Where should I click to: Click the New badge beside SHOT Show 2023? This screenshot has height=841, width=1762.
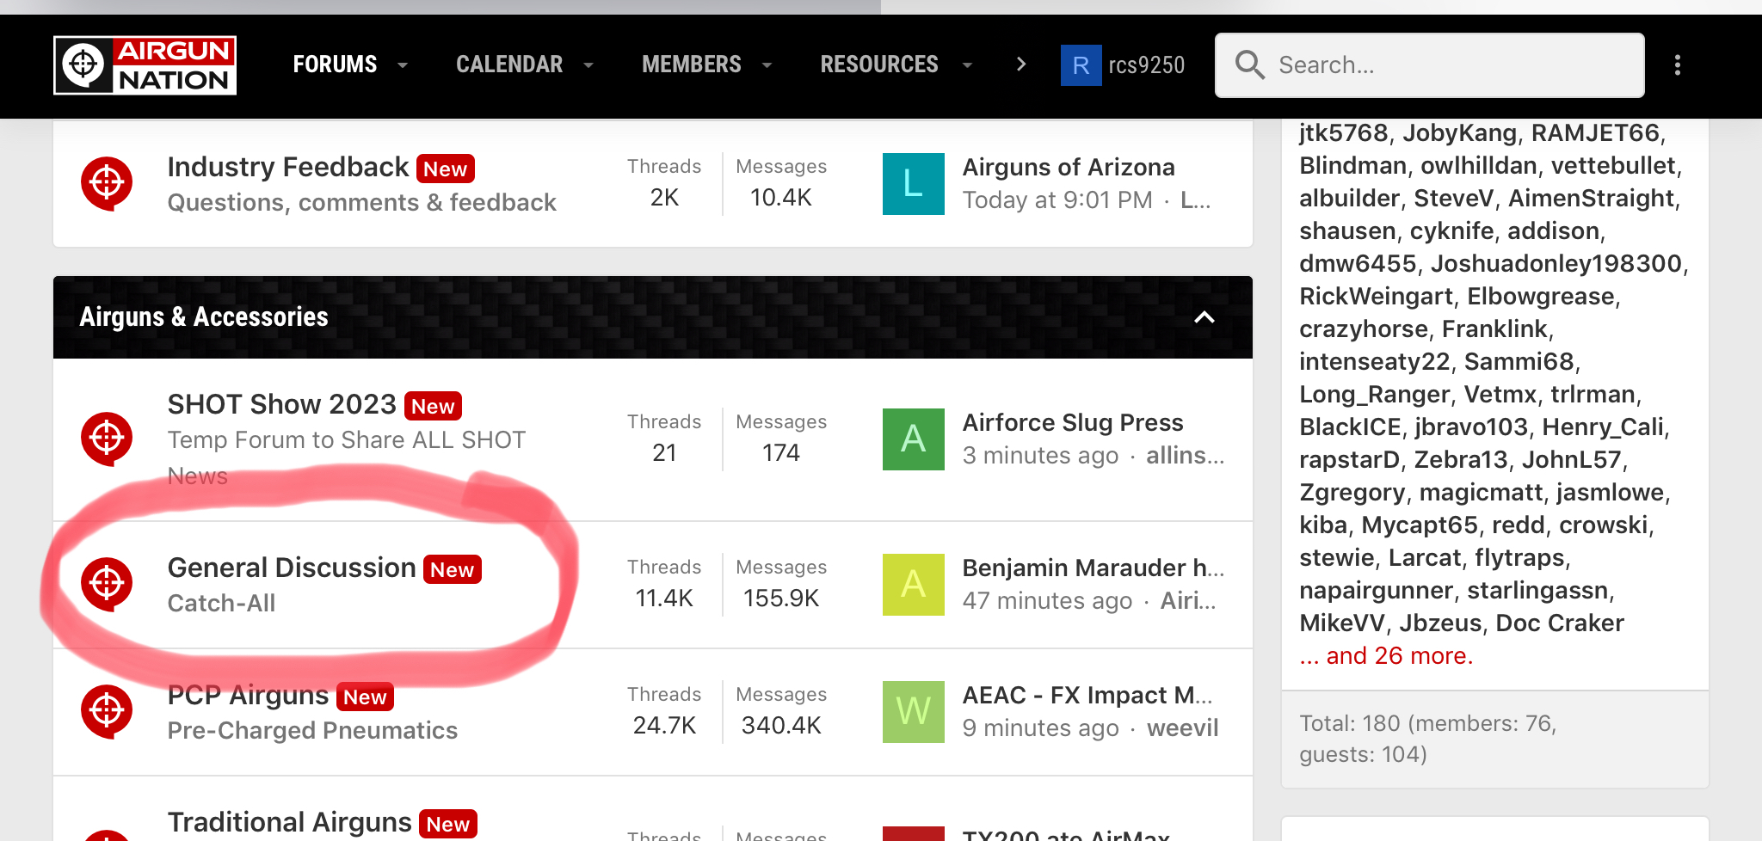[433, 406]
